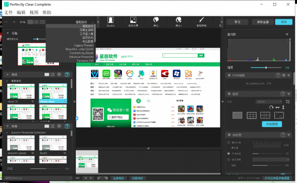Click the undo arrow in bottom bar
Image resolution: width=297 pixels, height=183 pixels.
99,178
